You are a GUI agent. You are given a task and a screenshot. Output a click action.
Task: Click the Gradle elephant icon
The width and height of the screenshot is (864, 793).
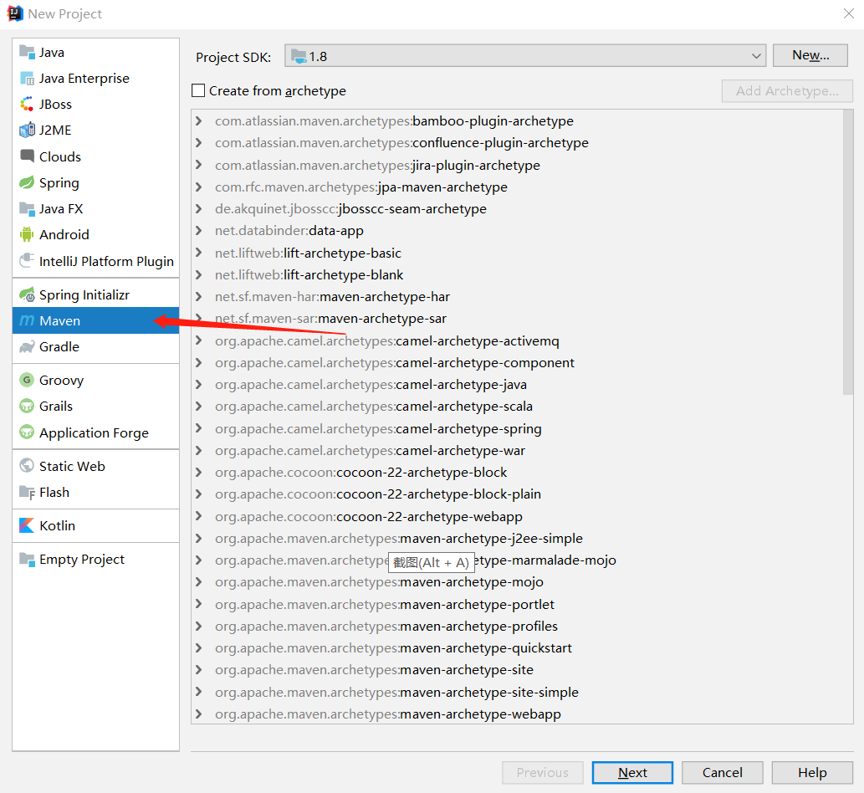27,346
